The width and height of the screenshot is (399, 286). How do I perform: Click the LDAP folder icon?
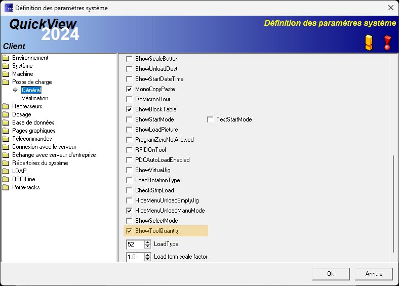[x=6, y=171]
